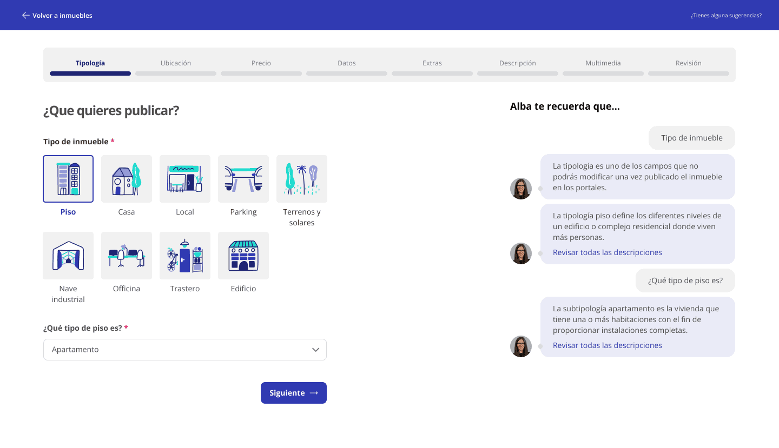The image size is (779, 448).
Task: Click the Alba te recuerda que... heading
Action: click(565, 106)
